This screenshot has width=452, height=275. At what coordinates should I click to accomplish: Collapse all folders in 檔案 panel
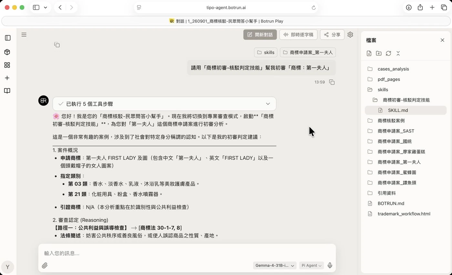[398, 53]
